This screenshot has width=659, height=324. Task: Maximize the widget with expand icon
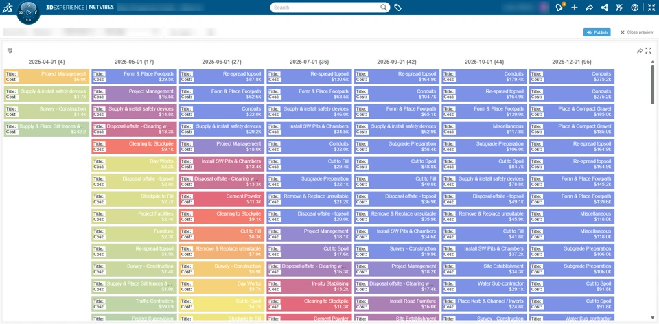(648, 51)
